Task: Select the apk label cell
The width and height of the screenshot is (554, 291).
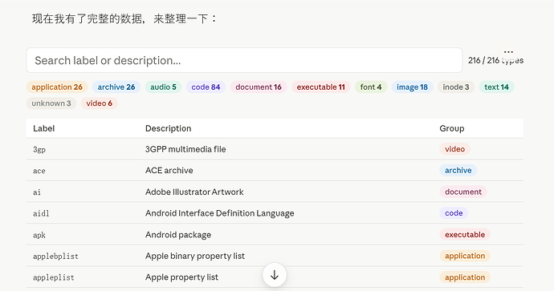Action: pyautogui.click(x=39, y=235)
